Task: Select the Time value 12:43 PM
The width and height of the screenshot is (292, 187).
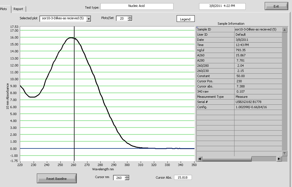Action: pos(258,45)
